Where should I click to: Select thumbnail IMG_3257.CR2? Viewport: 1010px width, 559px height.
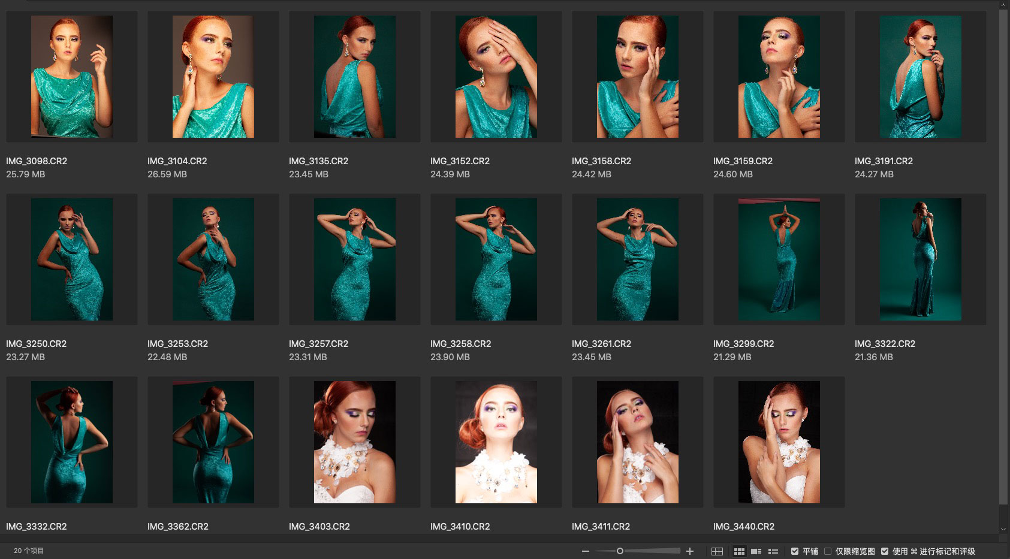(354, 259)
